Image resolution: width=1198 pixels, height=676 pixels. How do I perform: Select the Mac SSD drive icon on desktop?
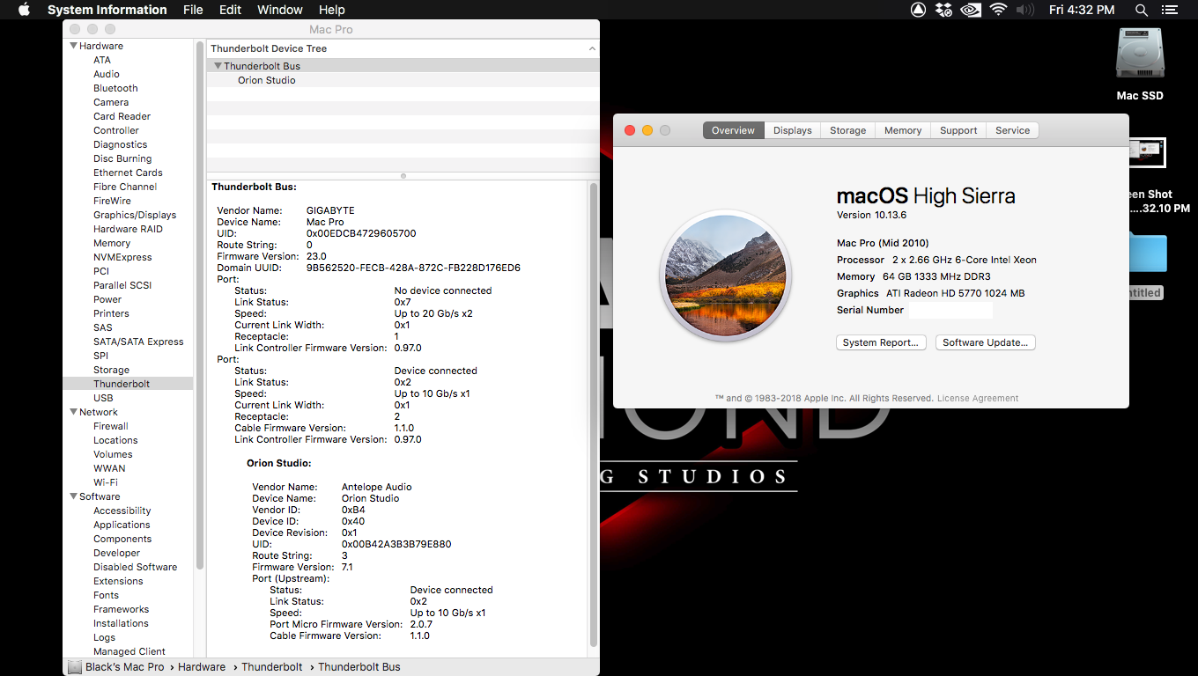(x=1140, y=55)
